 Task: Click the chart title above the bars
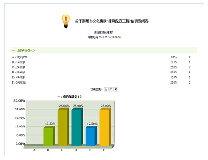70,97
